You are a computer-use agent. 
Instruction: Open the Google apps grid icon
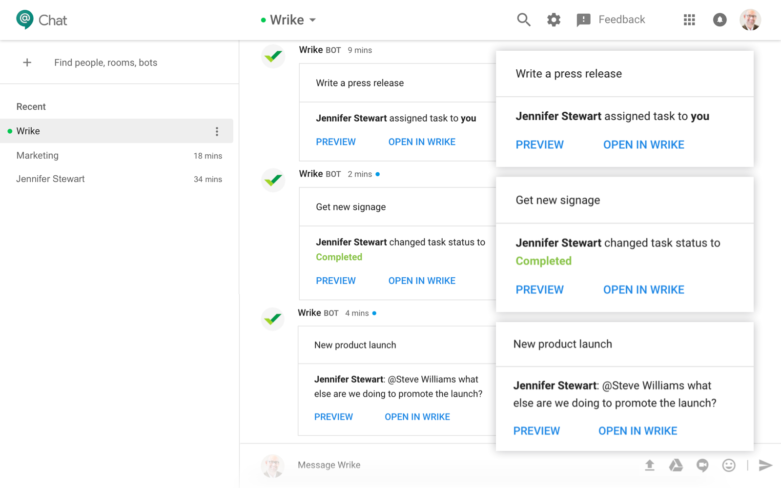689,20
